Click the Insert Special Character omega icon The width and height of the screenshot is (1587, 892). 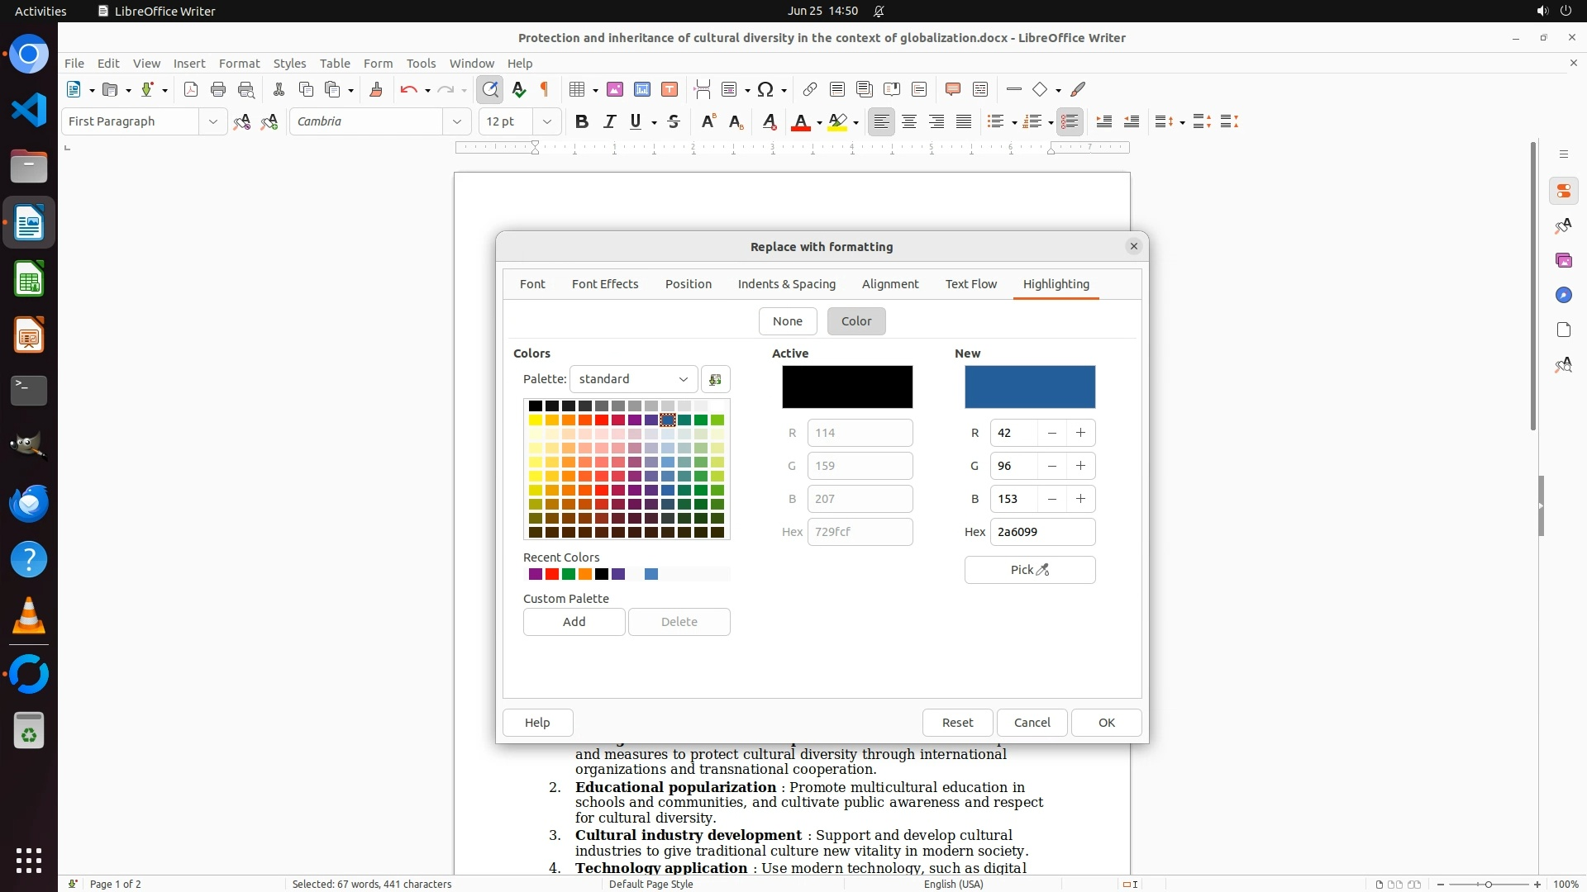pyautogui.click(x=765, y=89)
